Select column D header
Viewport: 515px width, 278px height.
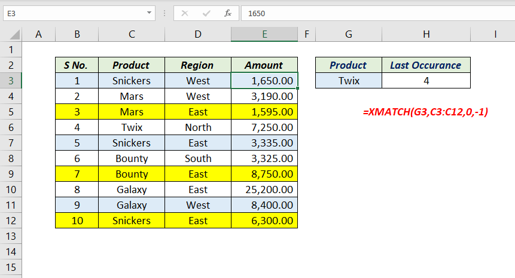tap(198, 34)
